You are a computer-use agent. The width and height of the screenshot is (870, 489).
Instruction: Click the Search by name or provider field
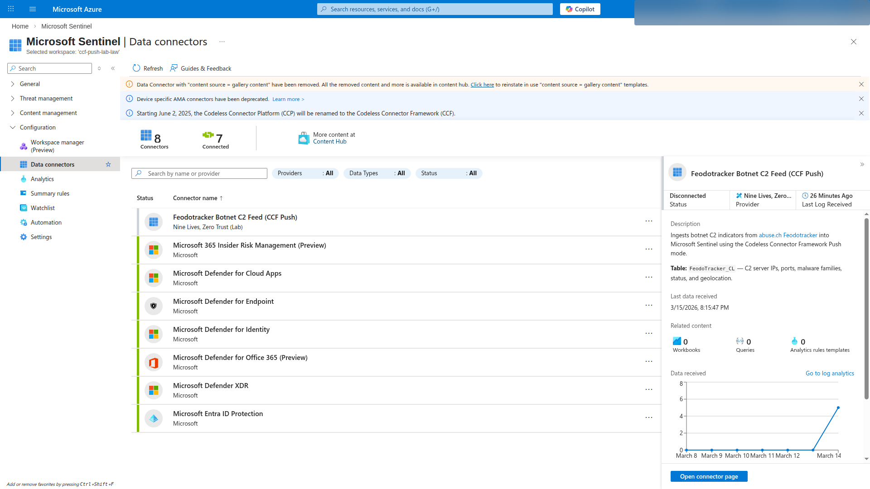click(x=199, y=173)
